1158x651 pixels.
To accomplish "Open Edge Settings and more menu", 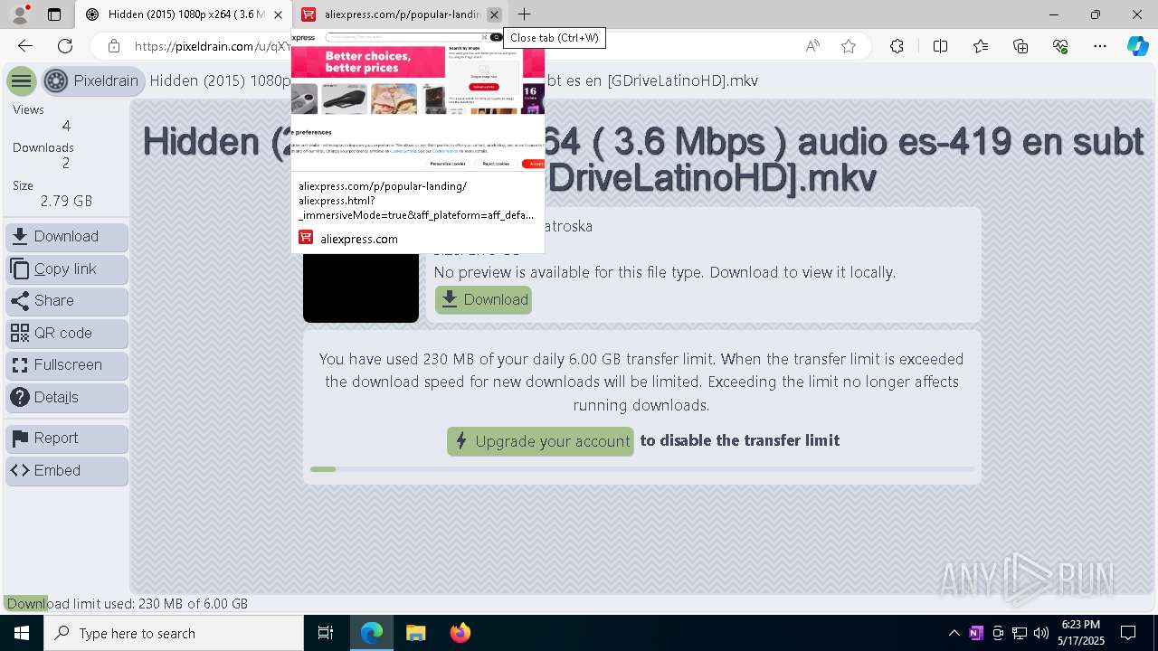I will coord(1100,46).
